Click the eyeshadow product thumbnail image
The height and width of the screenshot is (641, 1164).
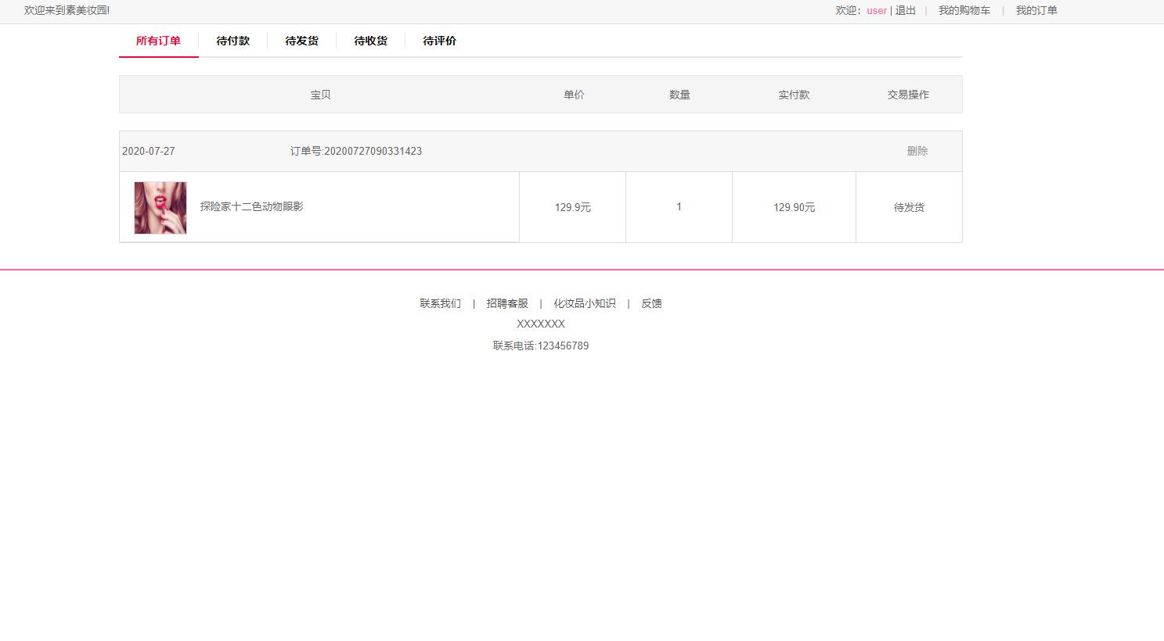(x=160, y=208)
